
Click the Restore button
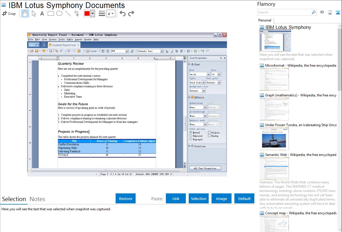[126, 199]
